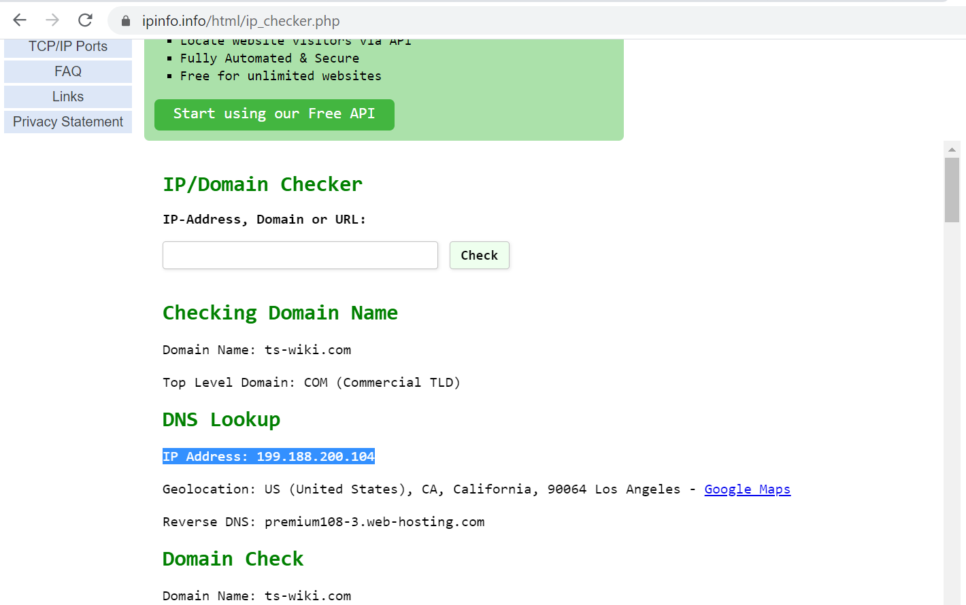Focus the address bar URL
966x605 pixels.
coord(241,21)
